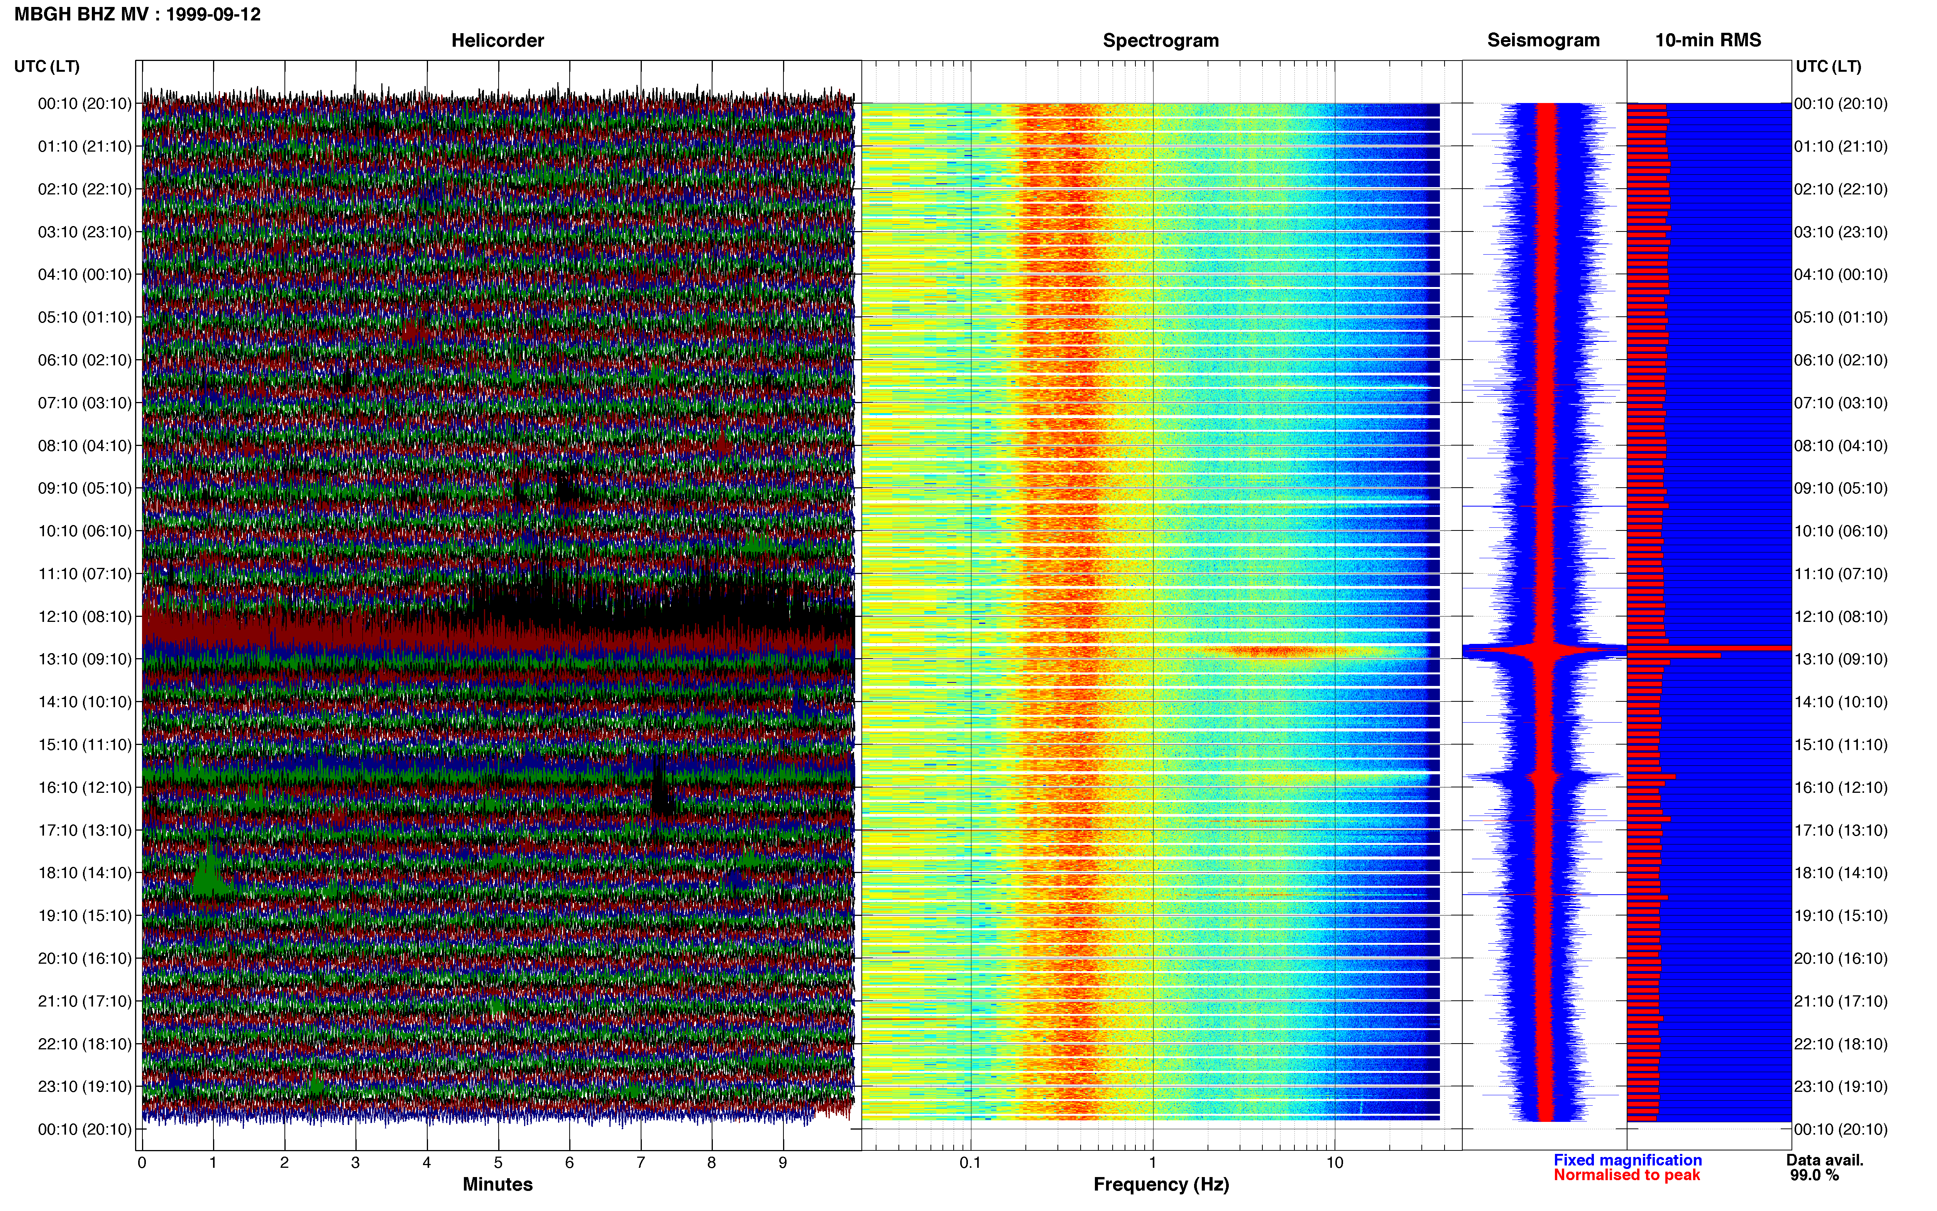Click the '5' tick on the Minutes axis
The width and height of the screenshot is (1937, 1211).
pyautogui.click(x=498, y=1163)
